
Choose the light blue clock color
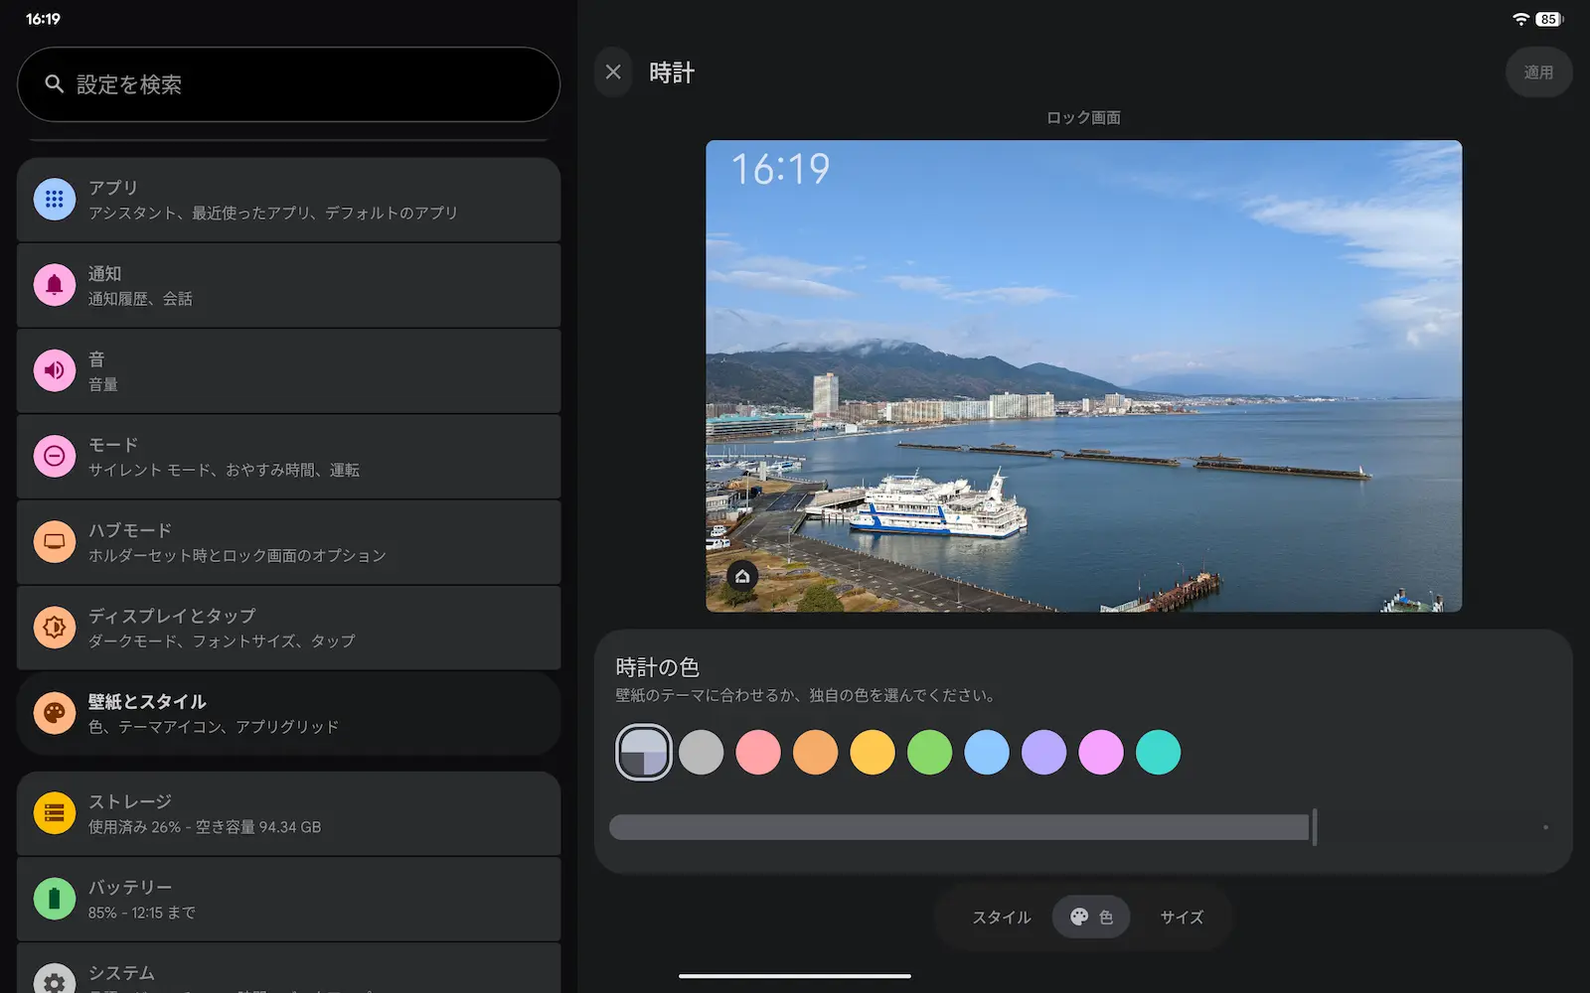(987, 753)
